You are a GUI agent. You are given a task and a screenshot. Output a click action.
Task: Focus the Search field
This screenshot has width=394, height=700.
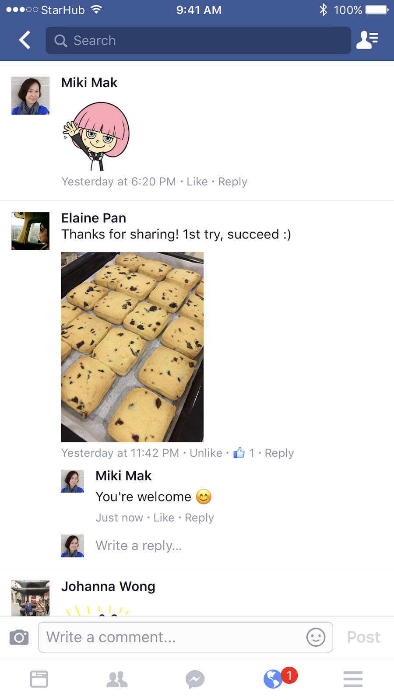198,40
